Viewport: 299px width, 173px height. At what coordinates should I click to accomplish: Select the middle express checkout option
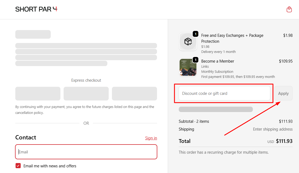coord(86,93)
